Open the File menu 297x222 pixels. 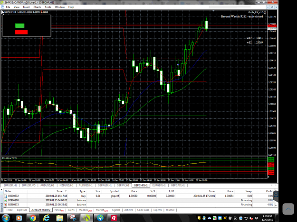(x=8, y=7)
